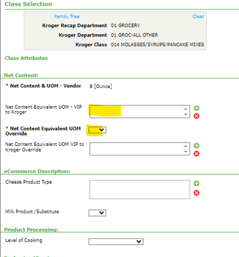Select the 'Product Processing:' section heading
The height and width of the screenshot is (257, 239).
click(31, 229)
